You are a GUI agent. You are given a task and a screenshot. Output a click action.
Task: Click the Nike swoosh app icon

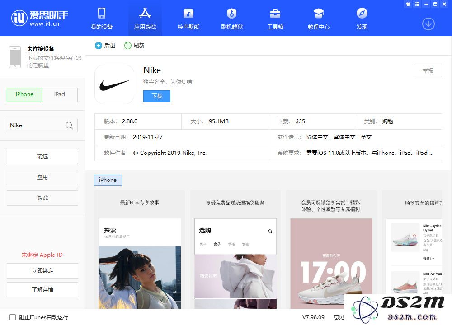[x=114, y=84]
